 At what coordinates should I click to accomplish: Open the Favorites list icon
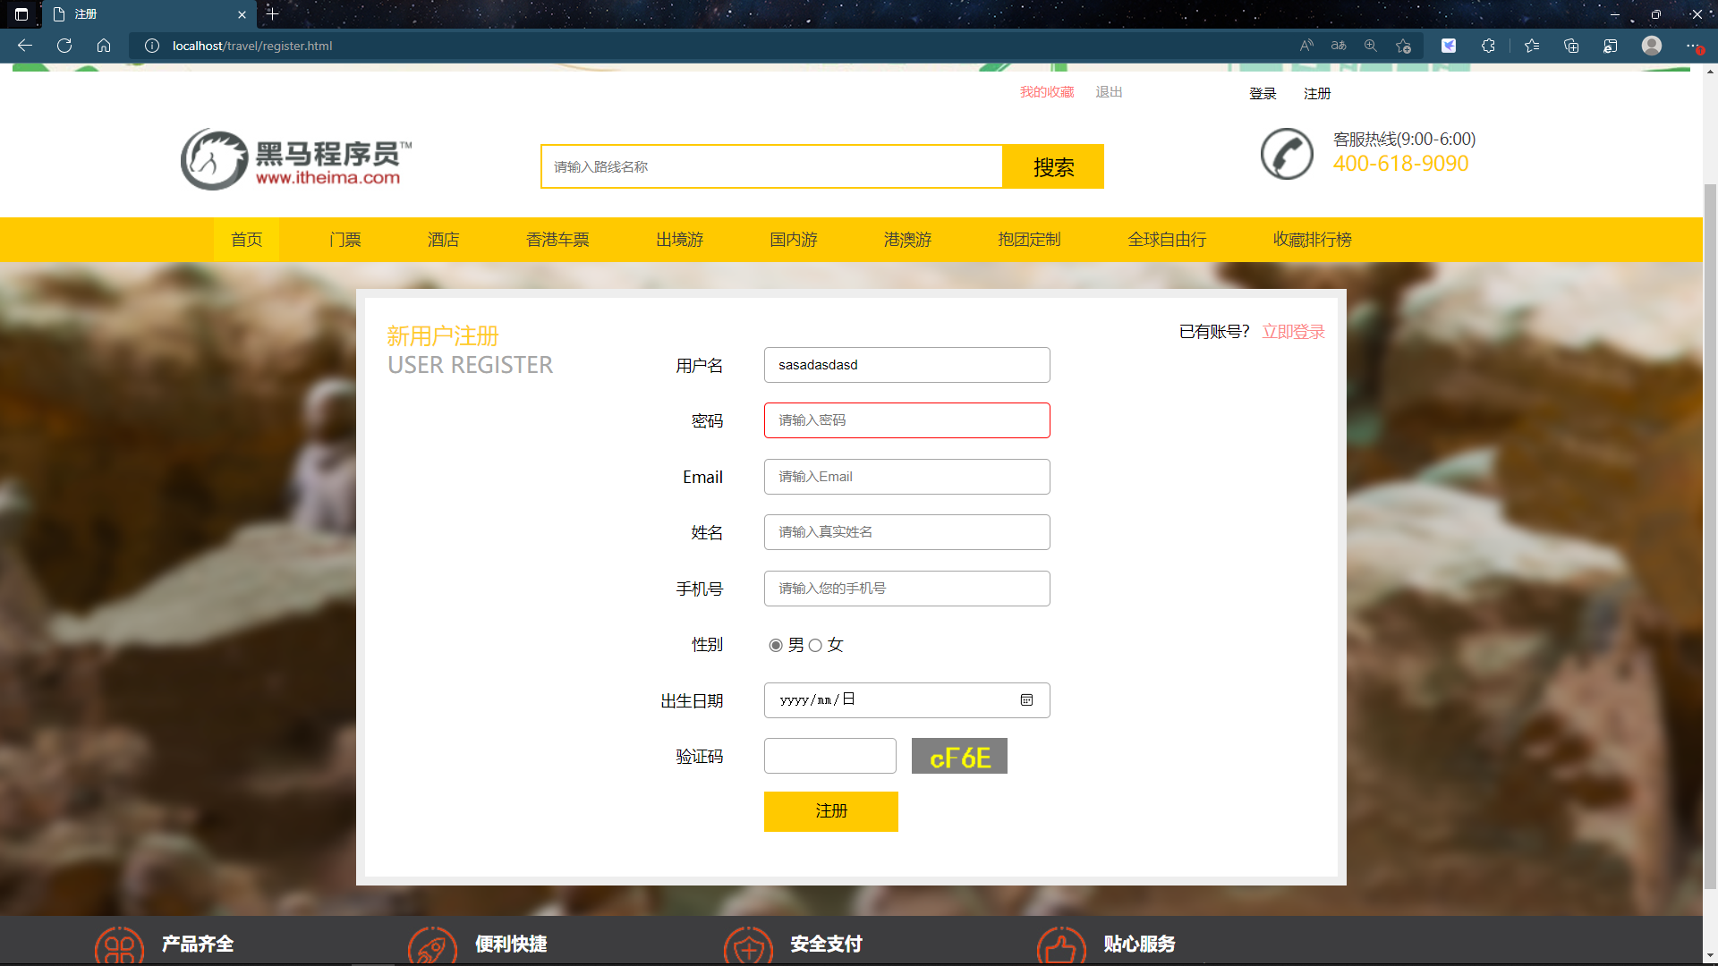(x=1532, y=46)
